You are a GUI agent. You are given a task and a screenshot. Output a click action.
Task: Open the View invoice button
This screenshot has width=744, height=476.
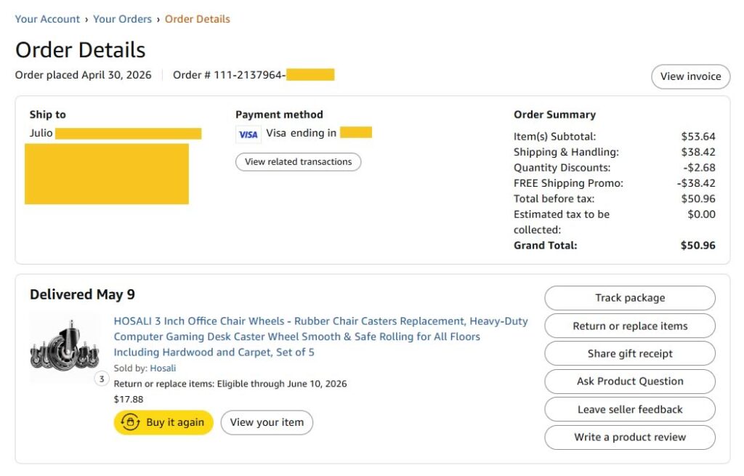690,76
